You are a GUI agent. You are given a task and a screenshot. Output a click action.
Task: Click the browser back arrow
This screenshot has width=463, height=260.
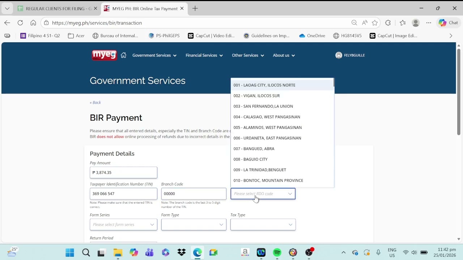coord(7,23)
